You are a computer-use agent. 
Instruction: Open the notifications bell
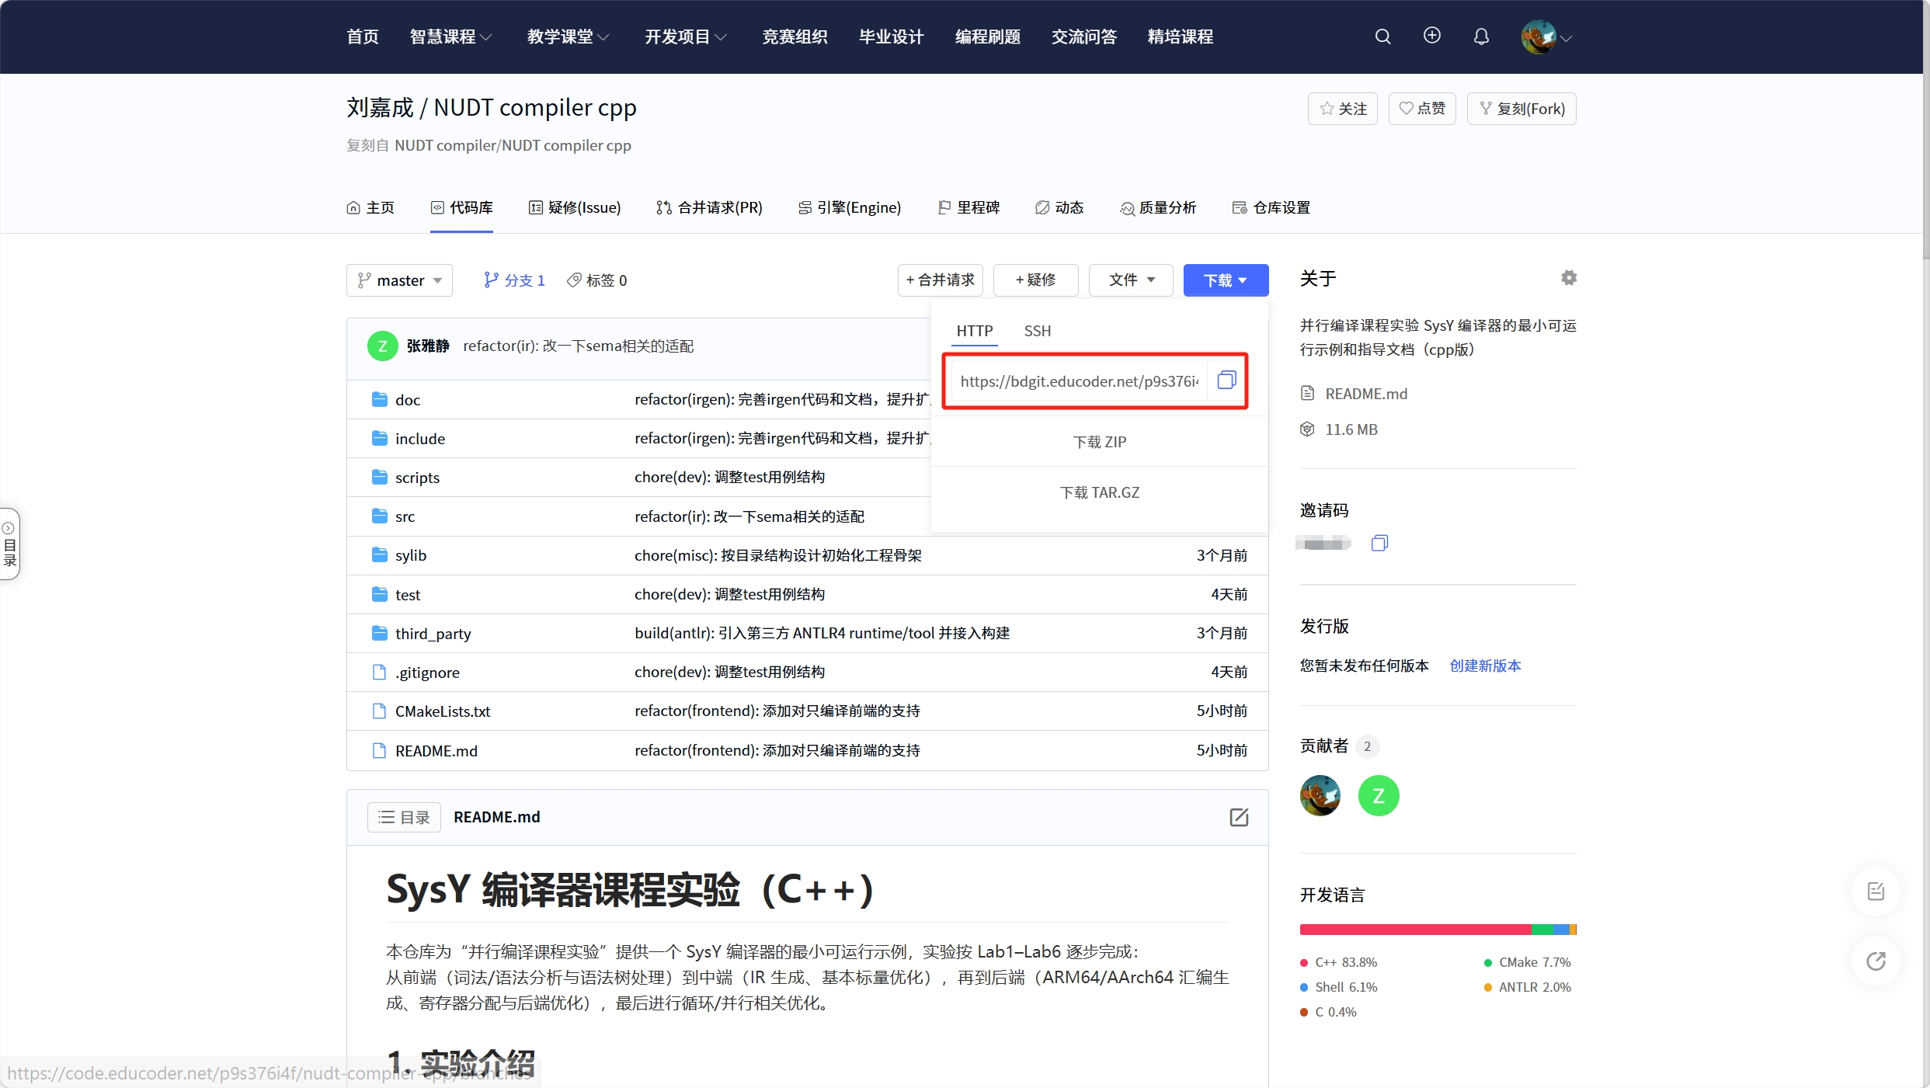point(1480,36)
